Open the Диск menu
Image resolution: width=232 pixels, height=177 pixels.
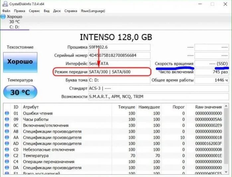coord(57,11)
